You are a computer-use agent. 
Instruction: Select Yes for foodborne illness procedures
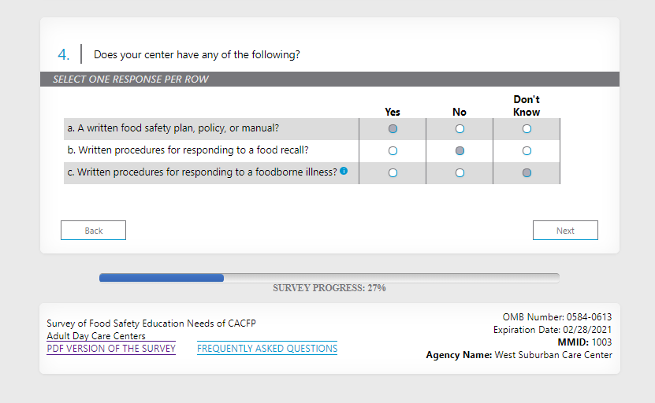[x=393, y=172]
